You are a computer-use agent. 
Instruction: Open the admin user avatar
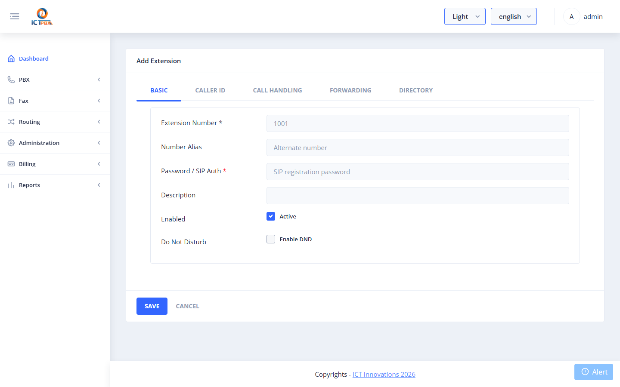[571, 16]
